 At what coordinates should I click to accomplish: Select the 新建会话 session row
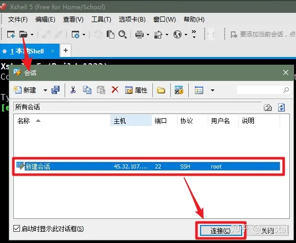(148, 166)
